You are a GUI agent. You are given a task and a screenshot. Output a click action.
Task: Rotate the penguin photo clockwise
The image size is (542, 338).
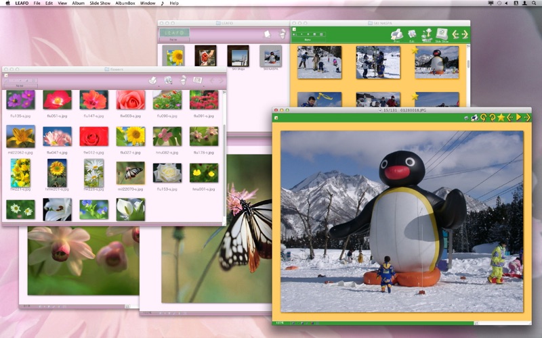coord(492,118)
